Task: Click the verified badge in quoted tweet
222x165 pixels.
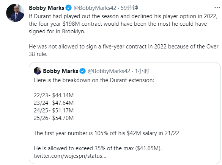Action: coord(83,71)
